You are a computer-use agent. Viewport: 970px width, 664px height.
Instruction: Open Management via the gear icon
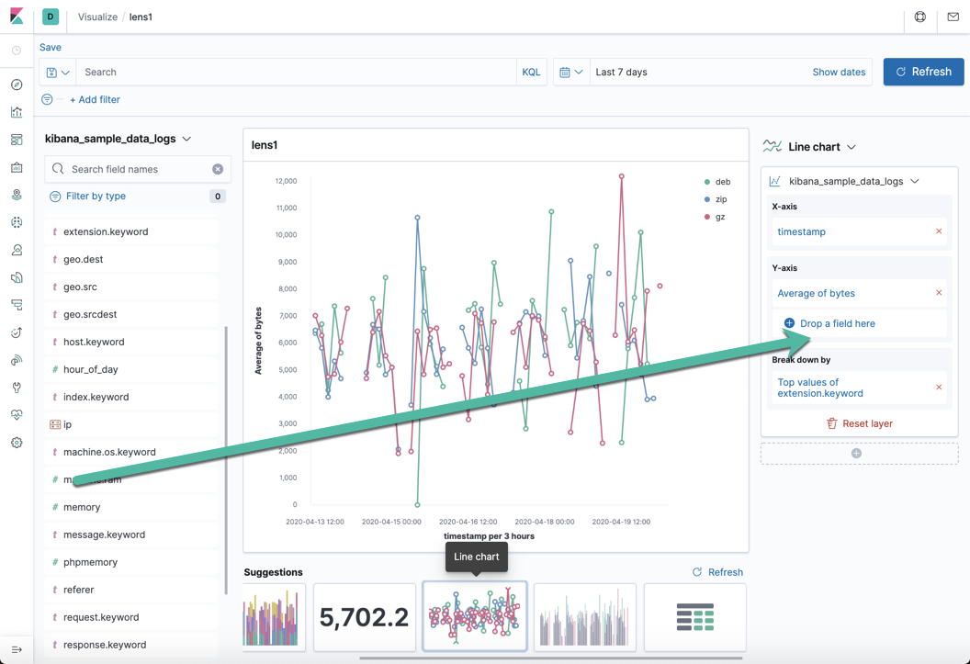tap(15, 443)
